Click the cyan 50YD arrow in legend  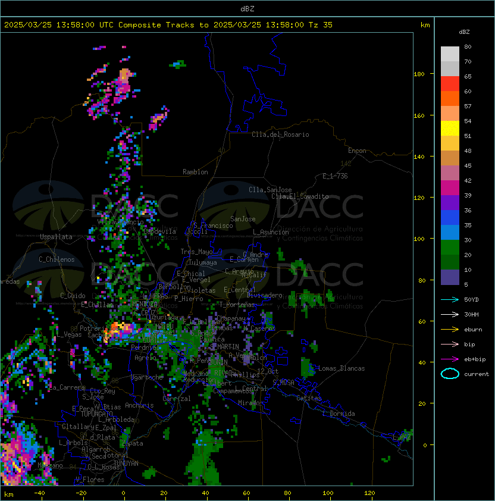tap(450, 300)
